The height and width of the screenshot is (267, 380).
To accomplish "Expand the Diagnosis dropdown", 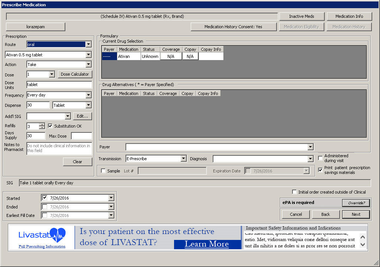I will [311, 159].
